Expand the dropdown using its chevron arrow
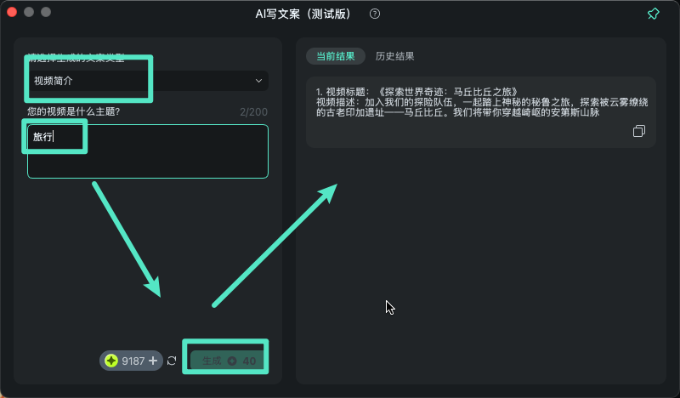Image resolution: width=680 pixels, height=398 pixels. (x=258, y=81)
